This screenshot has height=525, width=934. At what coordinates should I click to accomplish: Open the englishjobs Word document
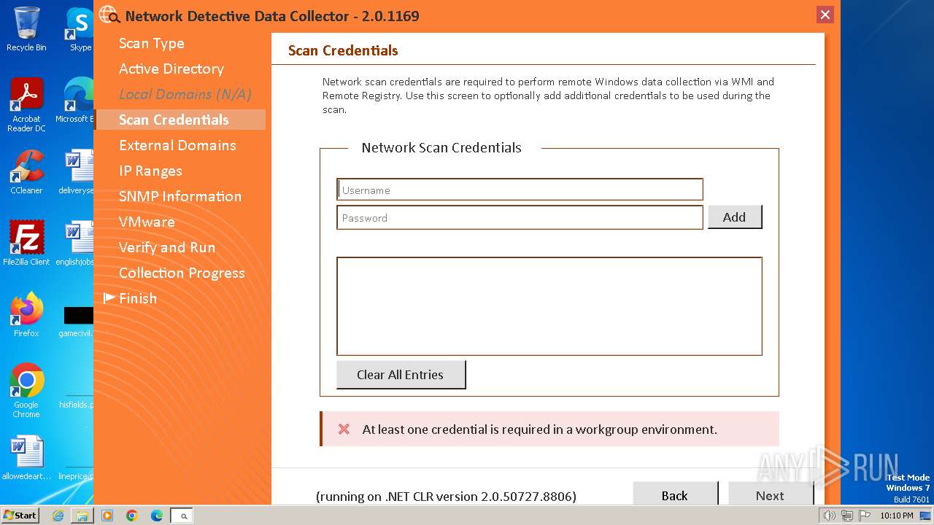click(x=76, y=243)
